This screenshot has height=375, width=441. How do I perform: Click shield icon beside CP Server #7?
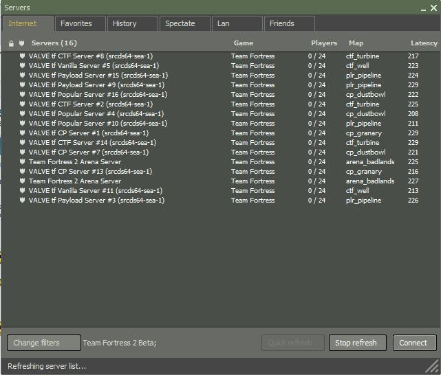coord(22,152)
